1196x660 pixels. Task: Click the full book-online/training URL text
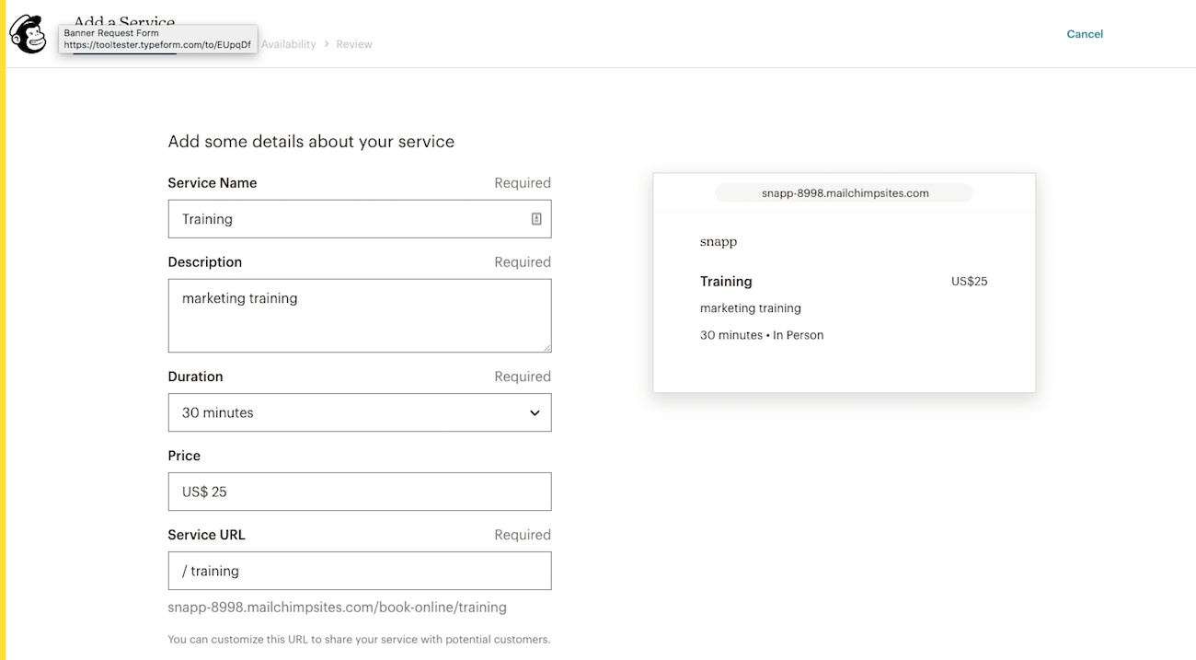pos(338,608)
